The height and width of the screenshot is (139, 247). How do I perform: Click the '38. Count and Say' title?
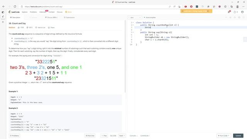coord(17,23)
